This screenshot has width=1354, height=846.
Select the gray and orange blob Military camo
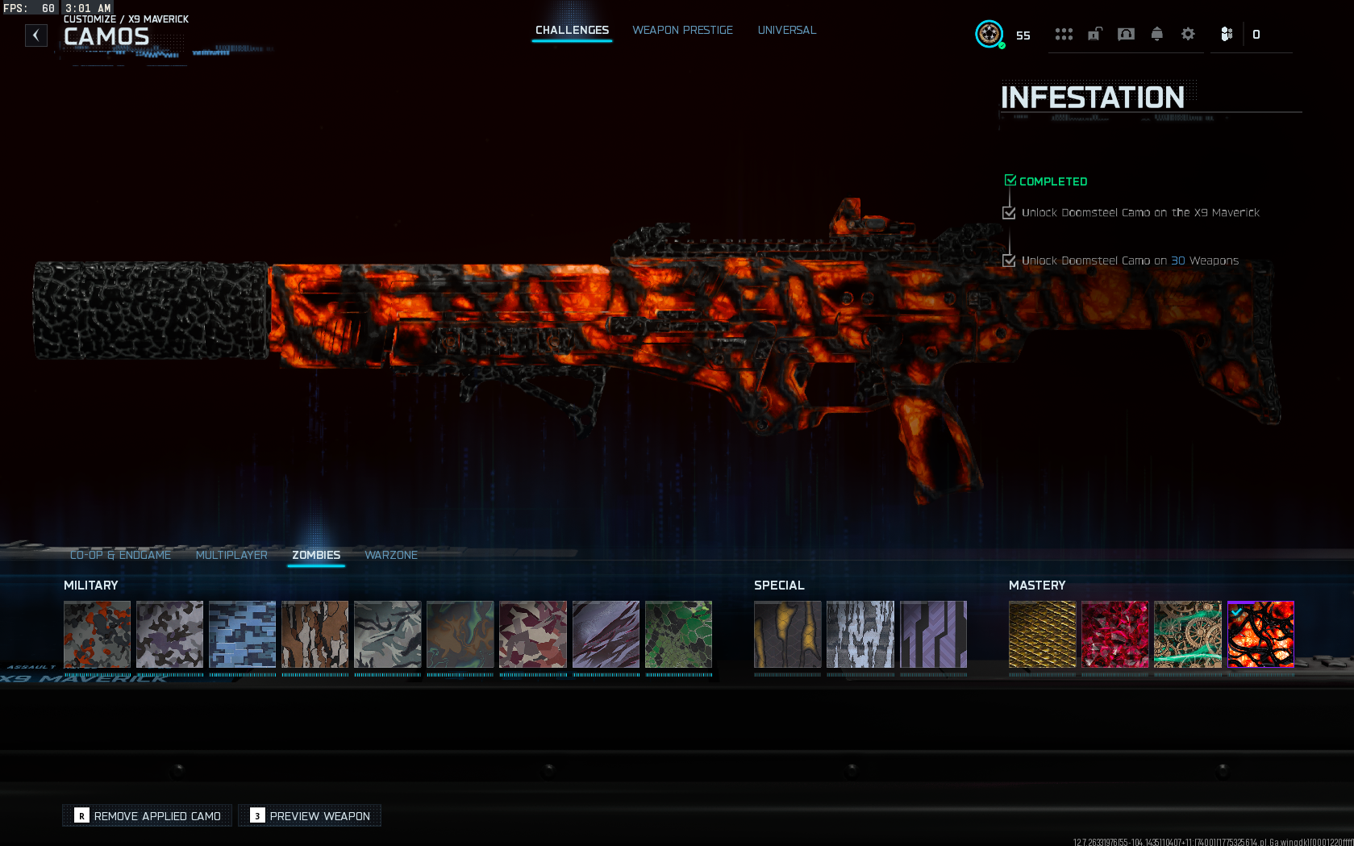pyautogui.click(x=97, y=634)
